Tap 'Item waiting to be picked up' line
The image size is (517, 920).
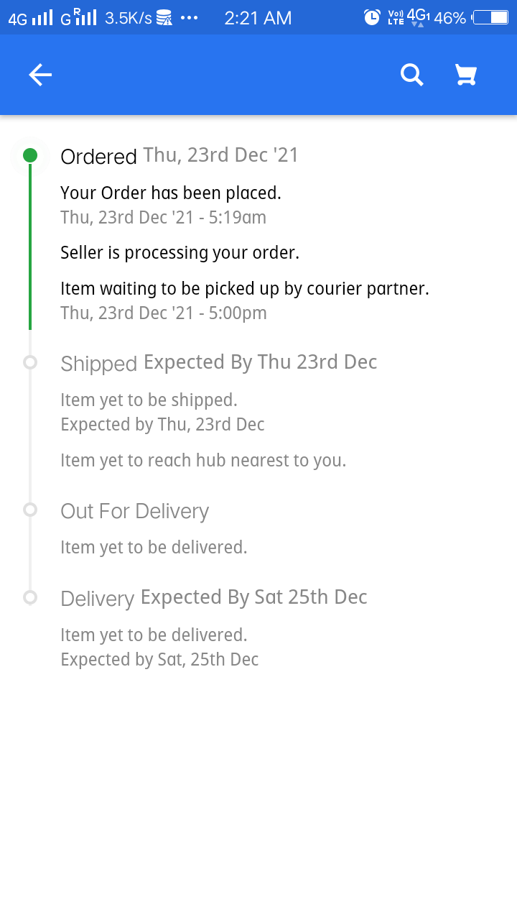click(x=244, y=288)
